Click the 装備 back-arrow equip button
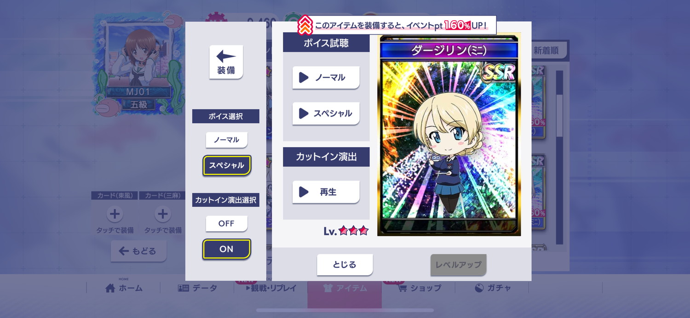This screenshot has height=318, width=690. coord(226,62)
